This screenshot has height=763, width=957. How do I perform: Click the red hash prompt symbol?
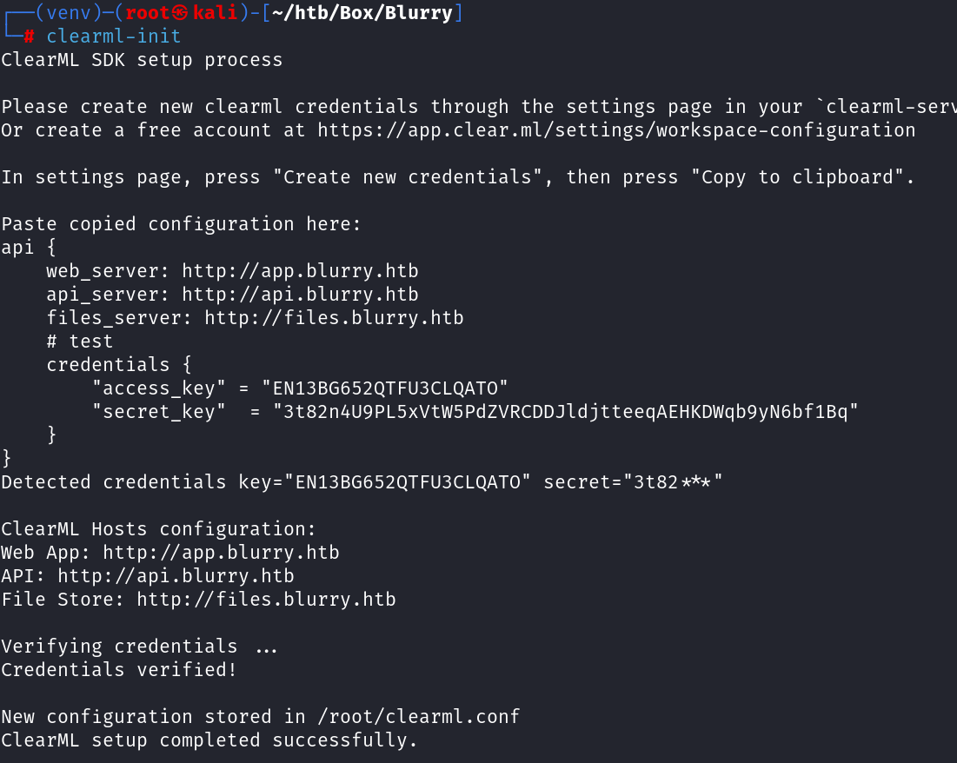click(29, 36)
